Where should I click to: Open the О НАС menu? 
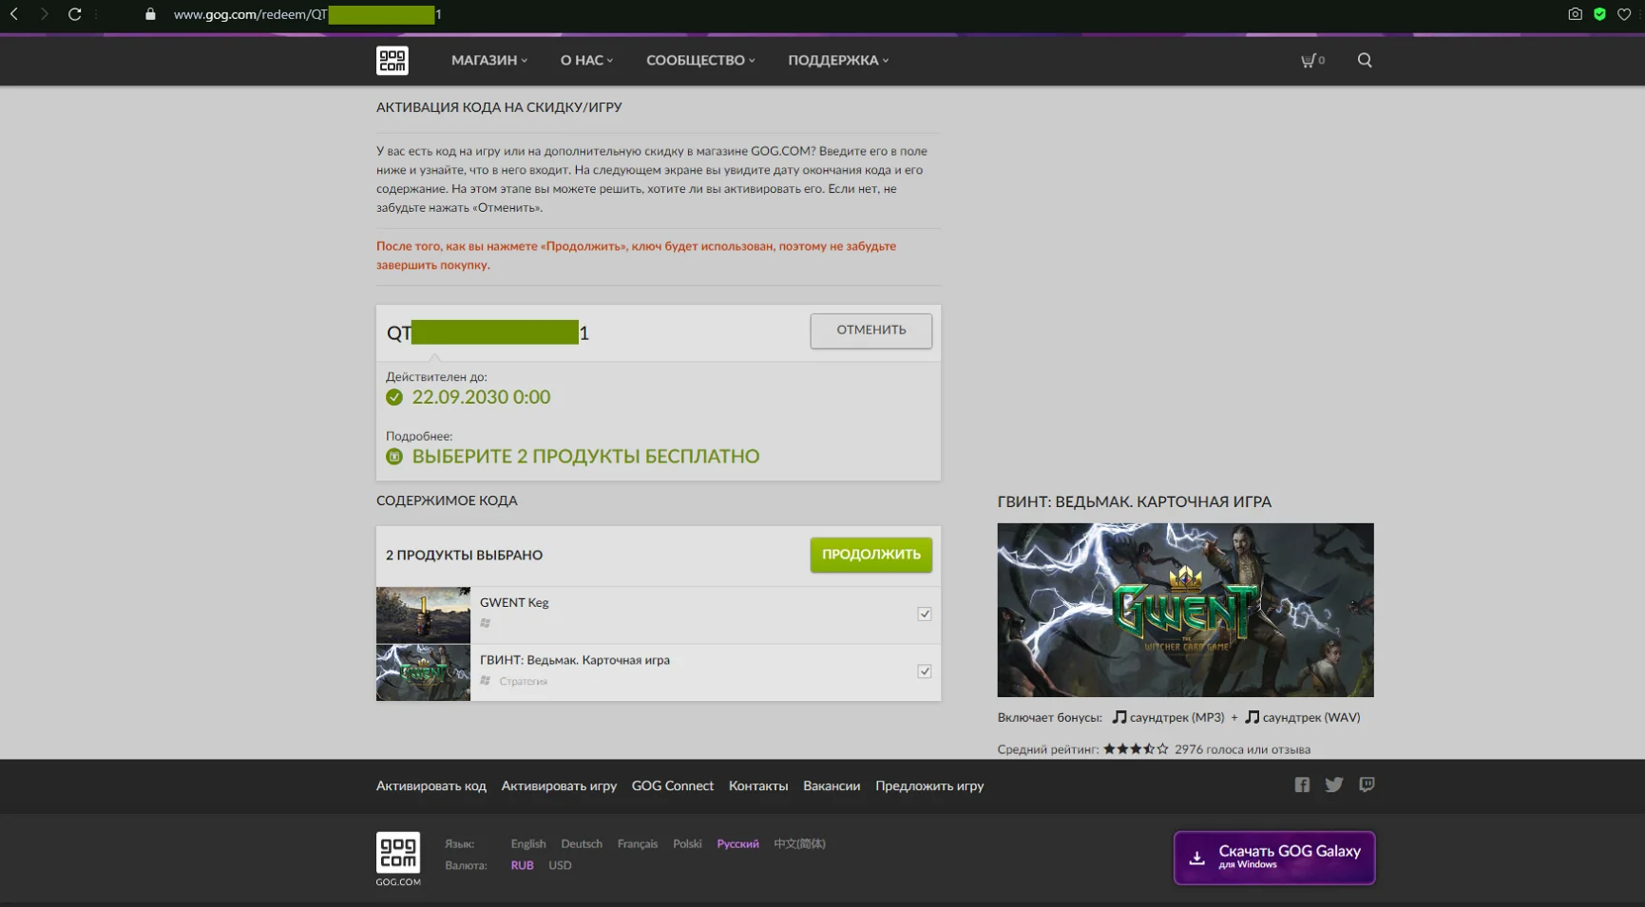586,61
